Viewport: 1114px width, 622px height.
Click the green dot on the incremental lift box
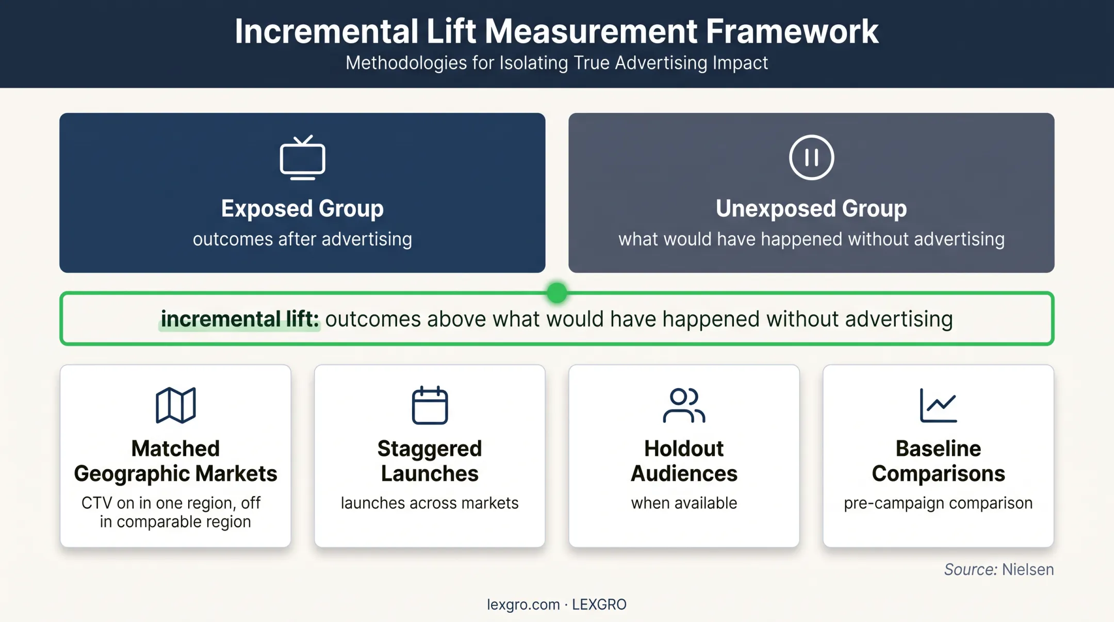[557, 293]
